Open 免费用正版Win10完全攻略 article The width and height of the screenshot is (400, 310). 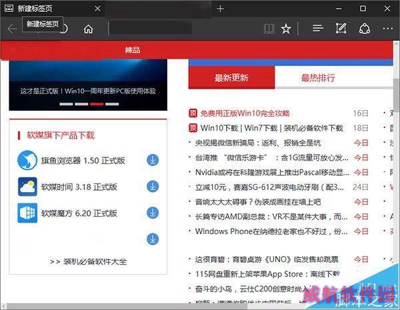tap(245, 113)
